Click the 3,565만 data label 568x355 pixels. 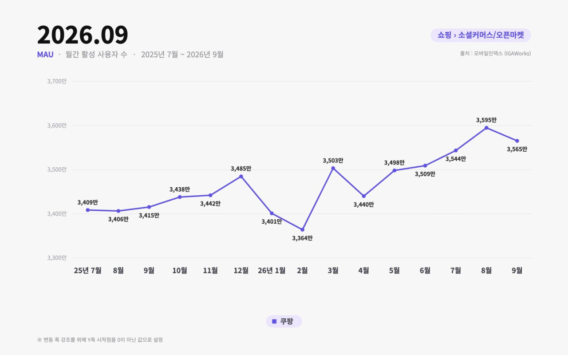pyautogui.click(x=517, y=150)
